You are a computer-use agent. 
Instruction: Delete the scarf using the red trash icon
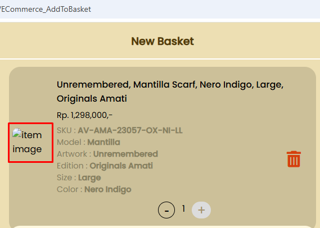point(294,159)
